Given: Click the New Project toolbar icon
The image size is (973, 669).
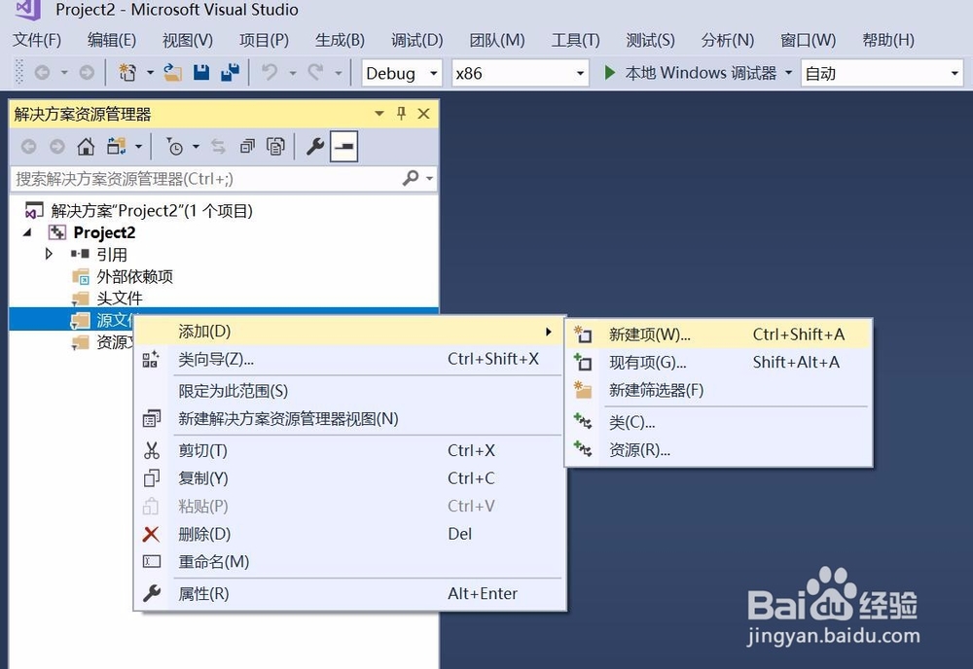Looking at the screenshot, I should (x=126, y=72).
